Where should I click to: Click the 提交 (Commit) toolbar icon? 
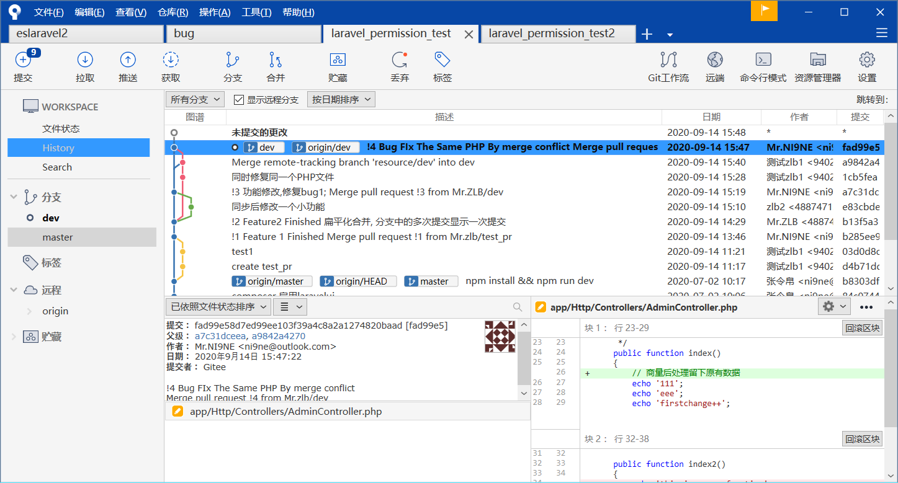pyautogui.click(x=23, y=60)
